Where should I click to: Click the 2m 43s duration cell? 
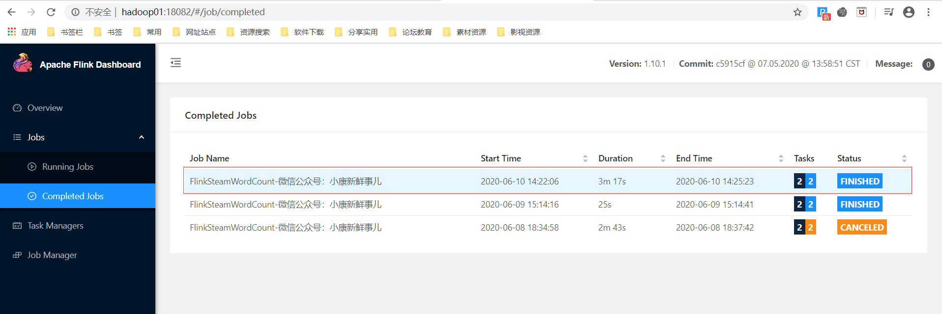click(x=612, y=227)
